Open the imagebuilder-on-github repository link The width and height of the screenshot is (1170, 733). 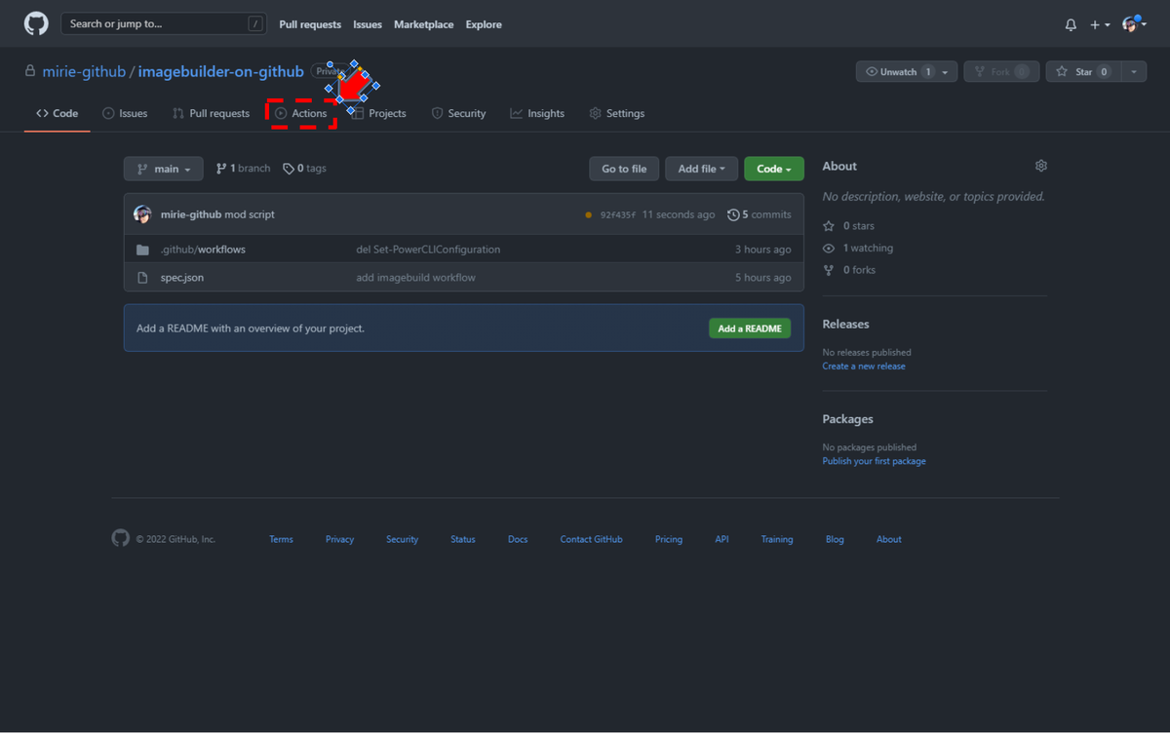coord(220,72)
